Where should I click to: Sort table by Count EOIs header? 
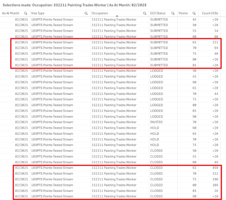210,13
